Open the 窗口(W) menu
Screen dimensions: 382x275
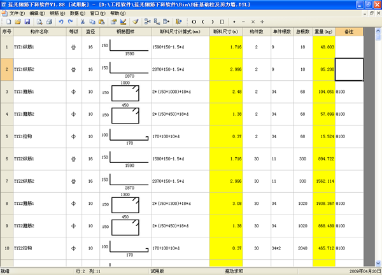(97, 13)
